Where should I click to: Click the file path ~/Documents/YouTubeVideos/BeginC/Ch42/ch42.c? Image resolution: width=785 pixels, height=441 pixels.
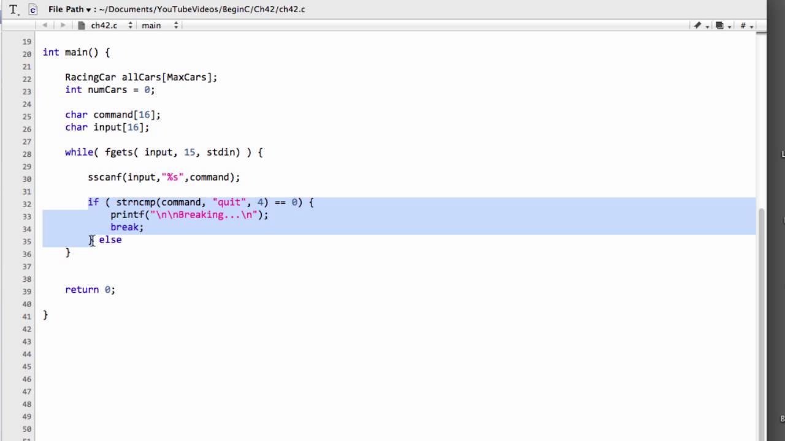[x=202, y=9]
